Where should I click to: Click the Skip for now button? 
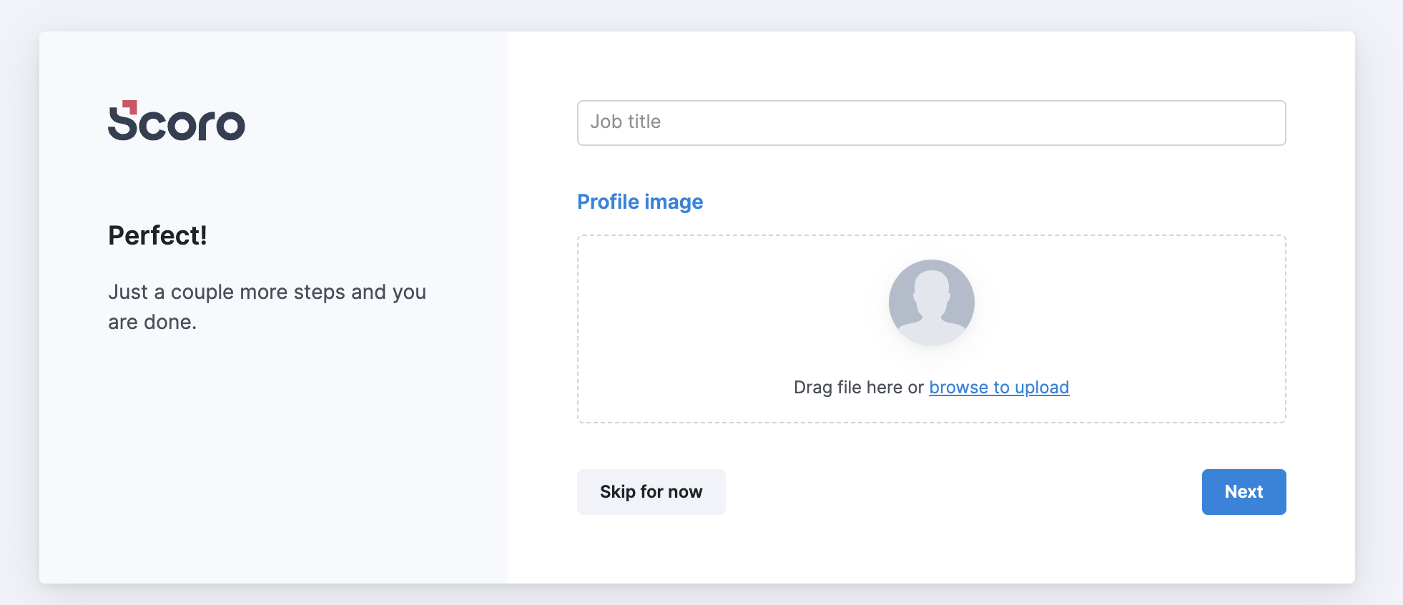coord(651,492)
